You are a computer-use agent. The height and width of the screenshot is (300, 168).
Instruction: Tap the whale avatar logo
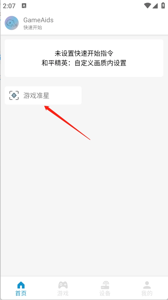[12, 23]
